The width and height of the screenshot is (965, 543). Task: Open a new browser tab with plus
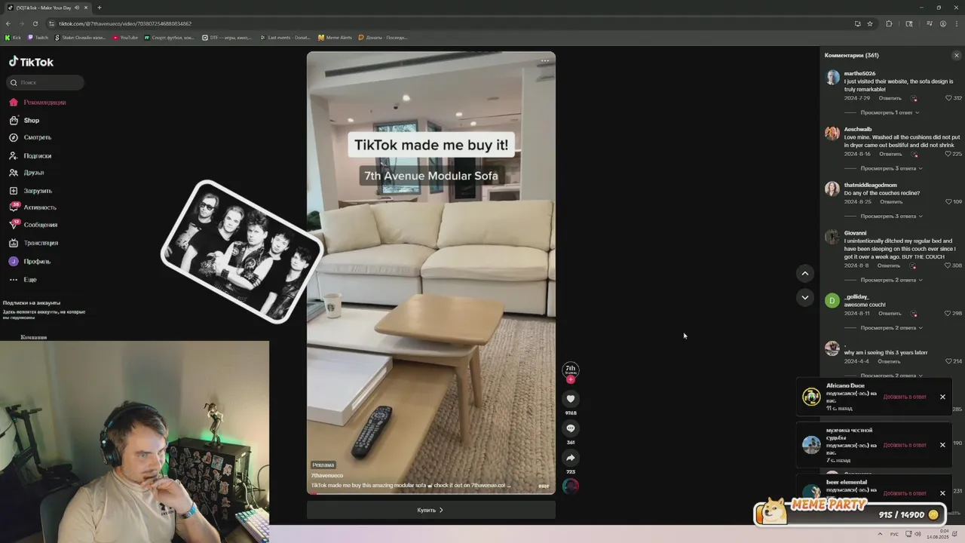[x=99, y=8]
